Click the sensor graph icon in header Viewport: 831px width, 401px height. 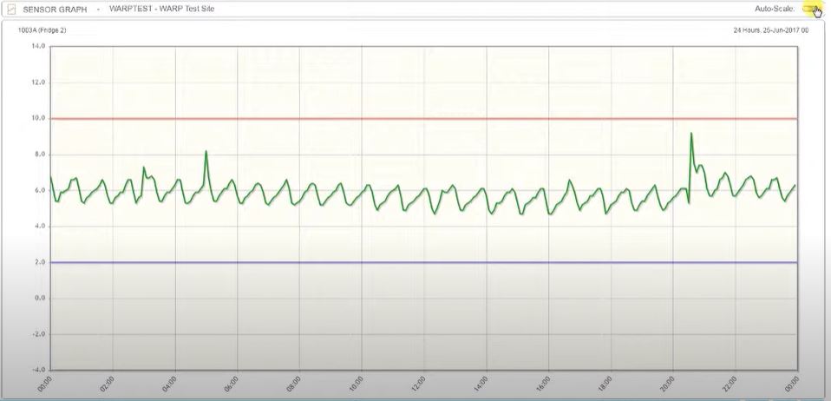click(11, 9)
